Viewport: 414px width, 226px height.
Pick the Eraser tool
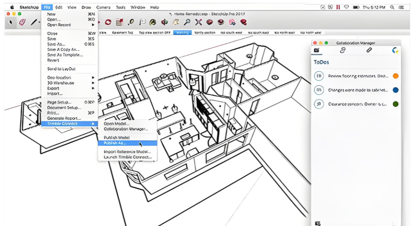[22, 22]
